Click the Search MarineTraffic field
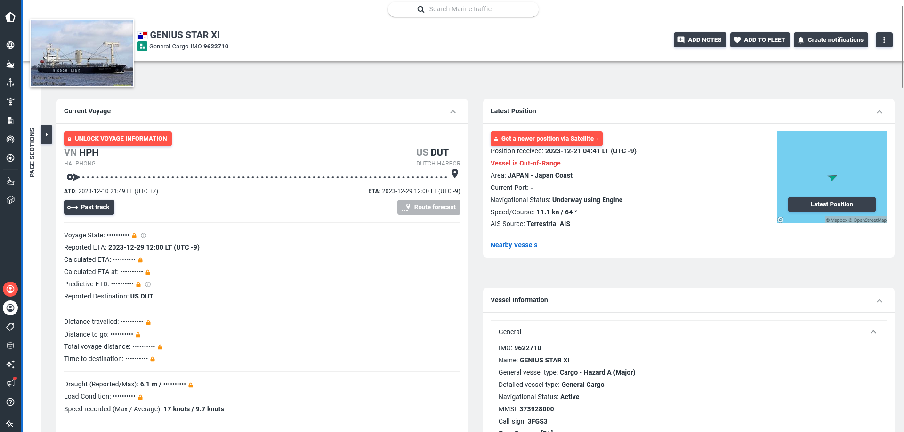The width and height of the screenshot is (904, 432). 463,9
